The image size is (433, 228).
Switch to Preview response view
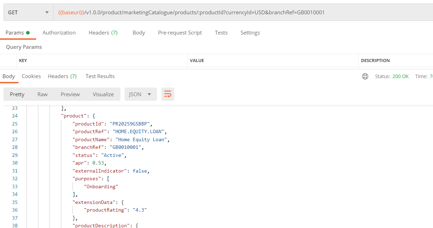(x=70, y=94)
